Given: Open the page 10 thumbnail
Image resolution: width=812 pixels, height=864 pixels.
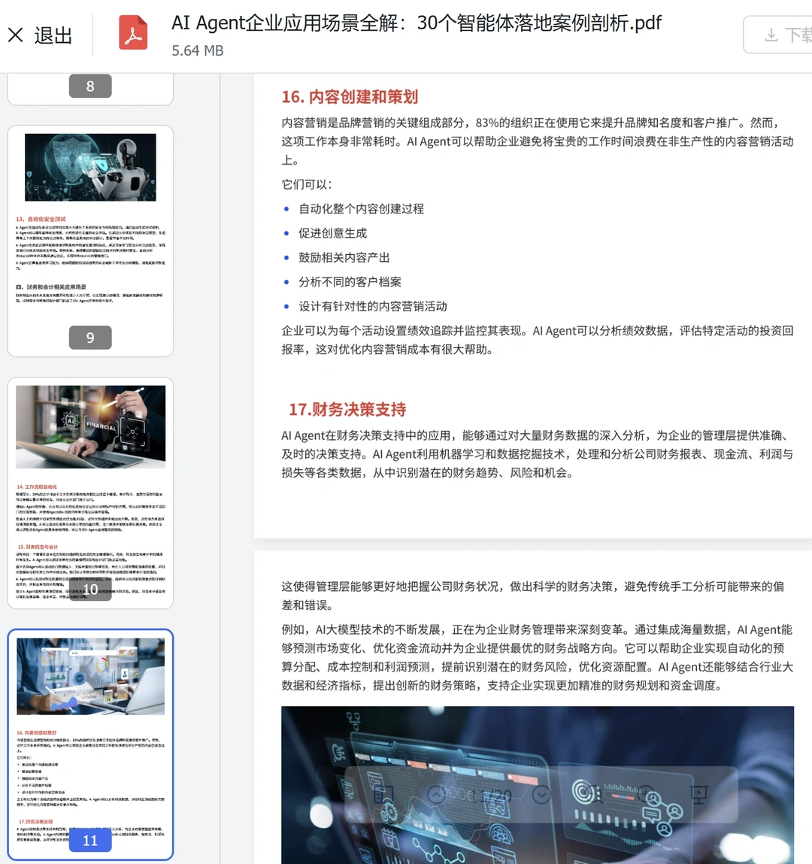Looking at the screenshot, I should pyautogui.click(x=90, y=493).
